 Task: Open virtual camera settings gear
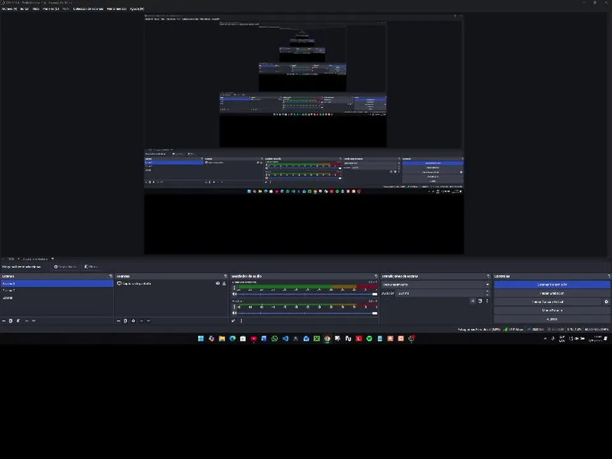[x=606, y=302]
